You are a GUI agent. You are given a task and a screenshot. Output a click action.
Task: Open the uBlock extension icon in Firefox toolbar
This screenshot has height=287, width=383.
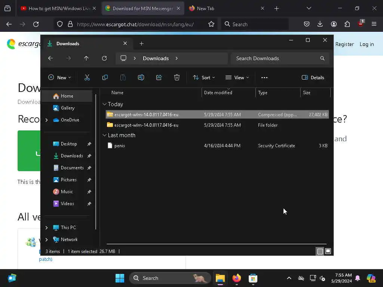[361, 24]
